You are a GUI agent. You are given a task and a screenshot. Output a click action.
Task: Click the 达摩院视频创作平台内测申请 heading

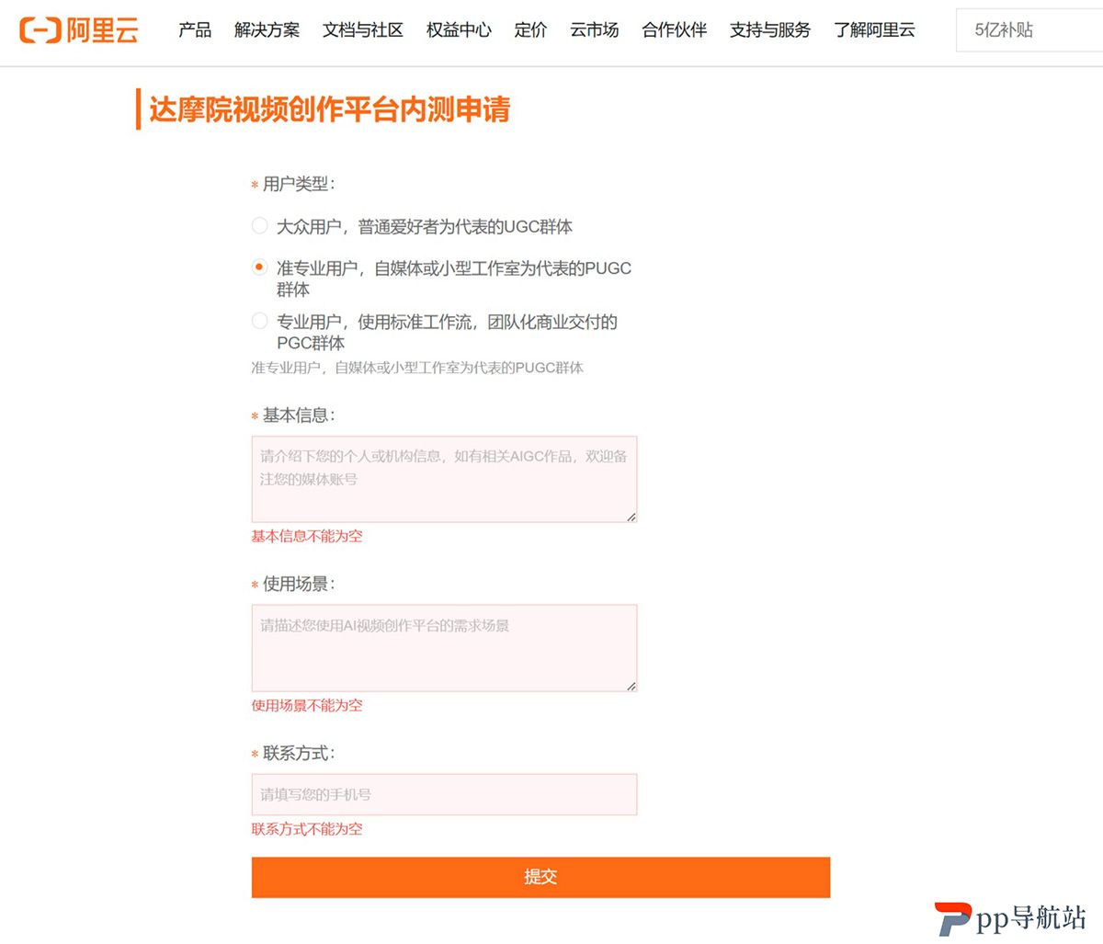(x=329, y=109)
